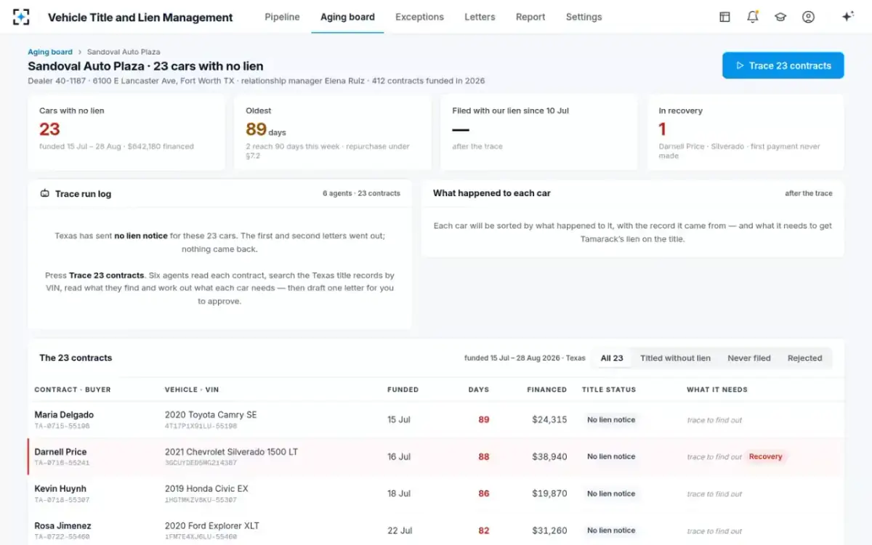The image size is (872, 545).
Task: Filter contracts by Rejected
Action: pyautogui.click(x=804, y=358)
